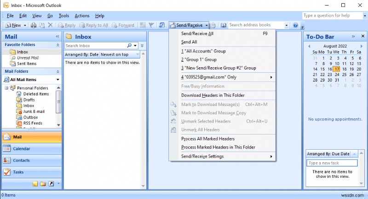
Task: Collapse the Personal Folders tree node
Action: click(x=6, y=88)
